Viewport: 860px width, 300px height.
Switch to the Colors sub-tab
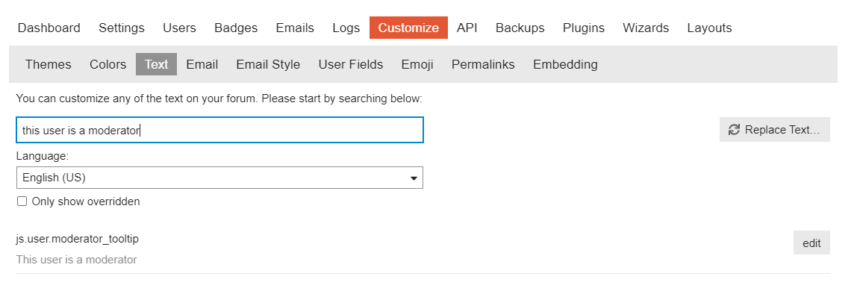click(x=108, y=64)
